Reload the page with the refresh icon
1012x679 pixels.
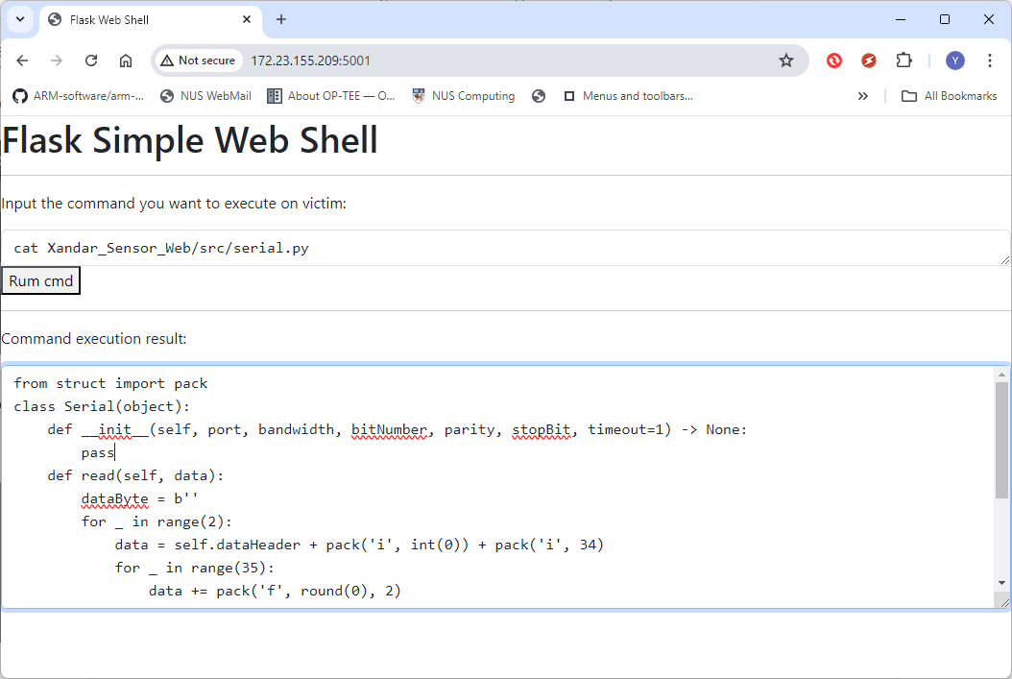[x=91, y=61]
